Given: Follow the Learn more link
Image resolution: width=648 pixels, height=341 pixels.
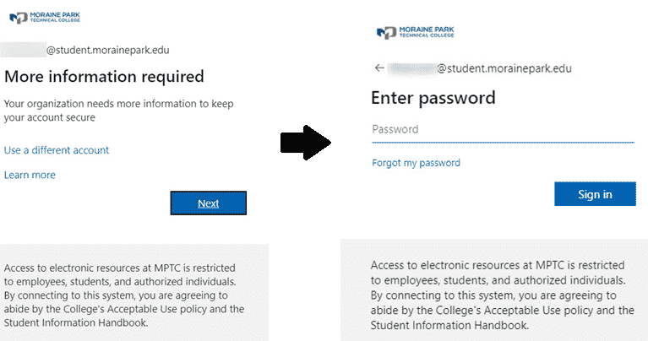Looking at the screenshot, I should coord(30,176).
